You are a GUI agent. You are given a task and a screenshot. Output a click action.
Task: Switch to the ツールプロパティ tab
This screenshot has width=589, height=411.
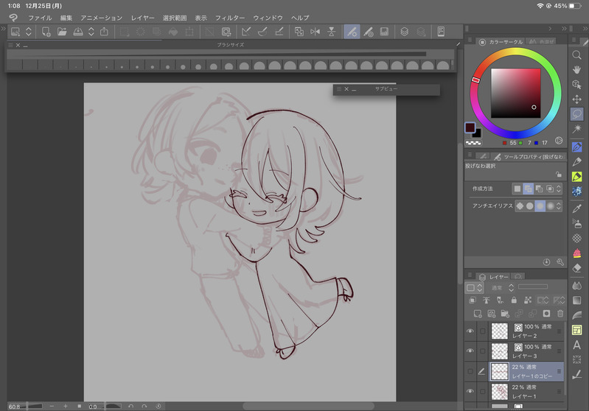click(529, 156)
